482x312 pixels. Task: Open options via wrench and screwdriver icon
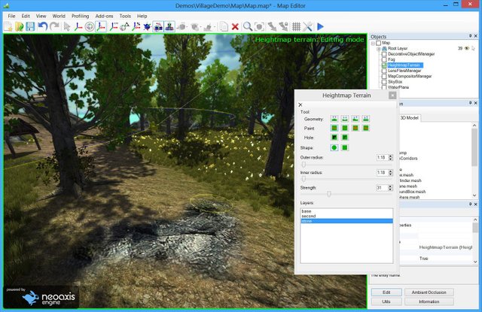(x=308, y=27)
